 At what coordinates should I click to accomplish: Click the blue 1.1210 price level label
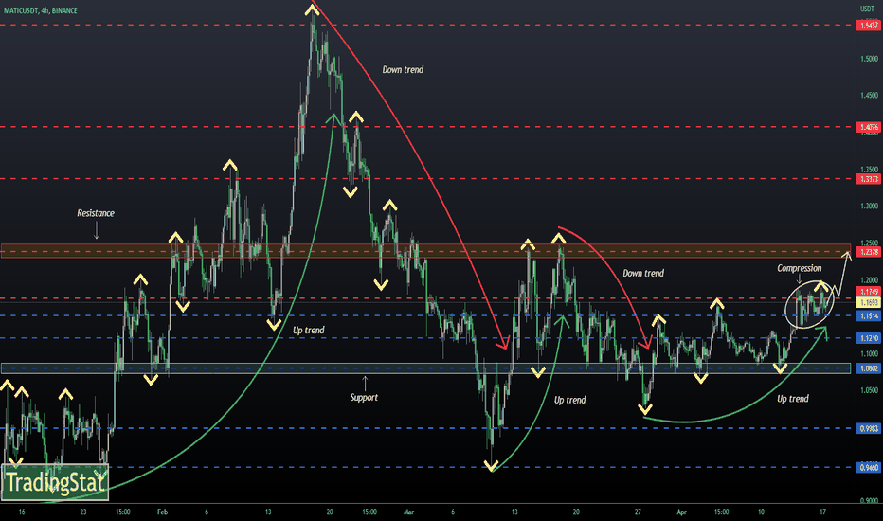point(868,338)
